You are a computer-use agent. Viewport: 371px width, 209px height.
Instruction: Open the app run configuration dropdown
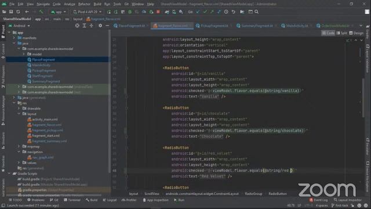click(59, 12)
